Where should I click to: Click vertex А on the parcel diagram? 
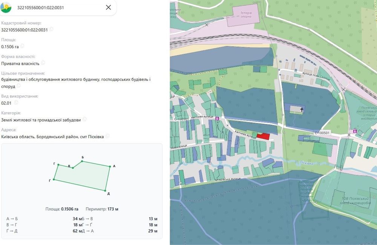[110, 166]
